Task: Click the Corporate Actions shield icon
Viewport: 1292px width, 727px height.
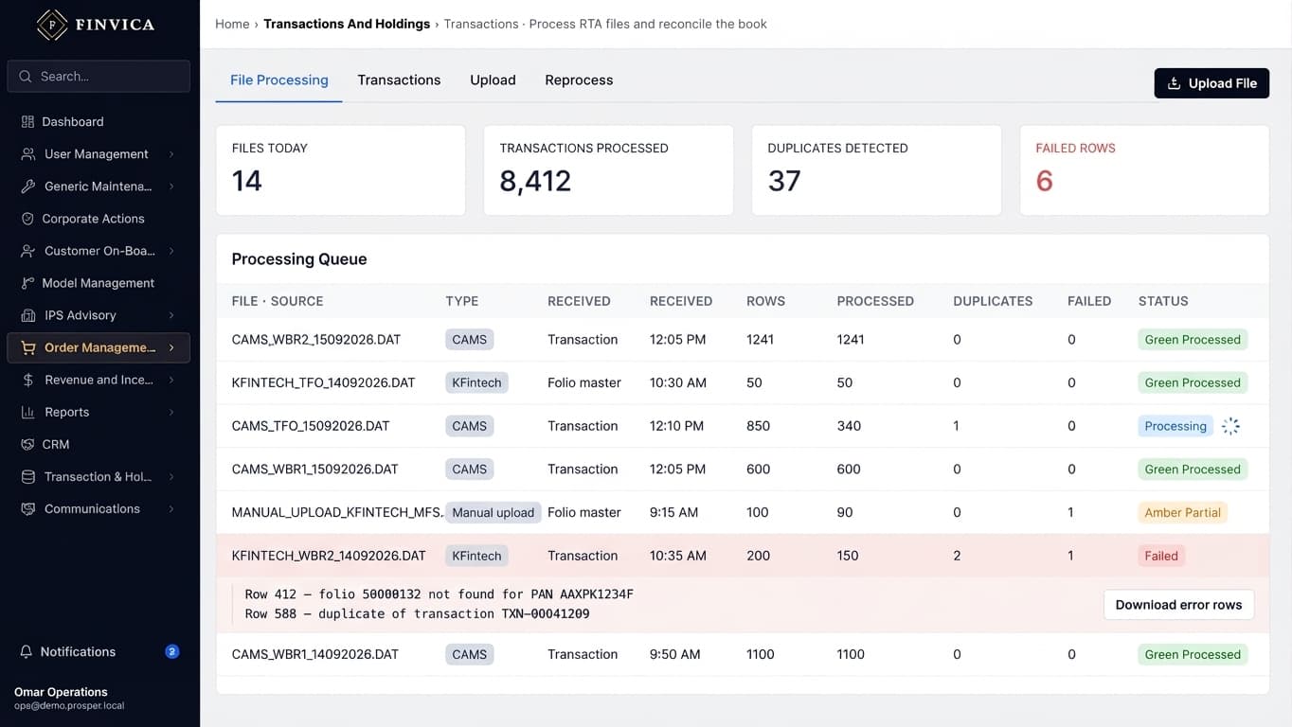Action: tap(27, 219)
